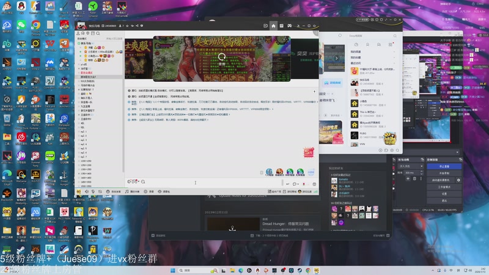Open 快乐马场 in recent visits list

click(373, 82)
